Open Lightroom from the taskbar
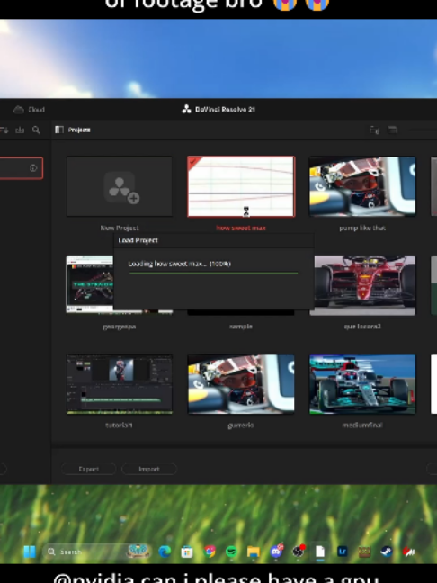The image size is (437, 583). click(x=343, y=552)
